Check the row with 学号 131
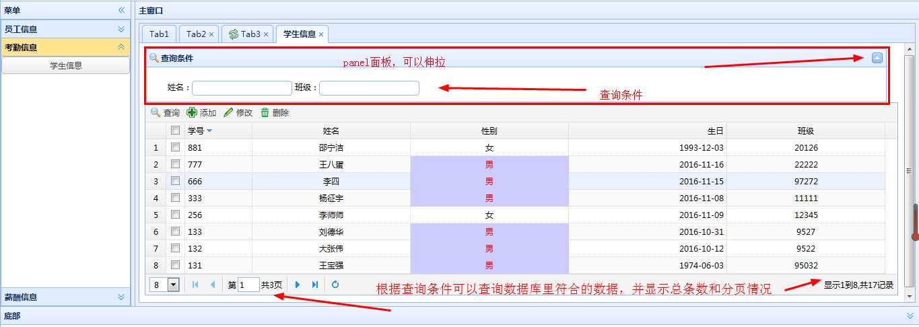The height and width of the screenshot is (327, 919). click(175, 265)
